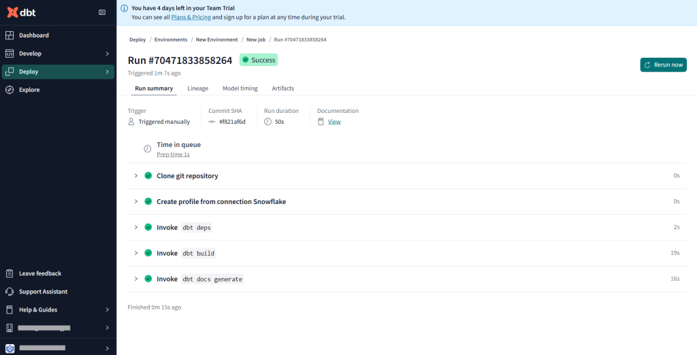Go to the New job breadcrumb

pos(256,39)
